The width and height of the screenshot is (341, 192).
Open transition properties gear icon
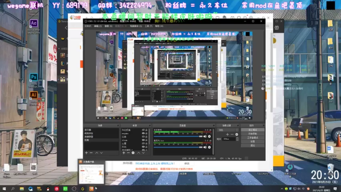coord(237,134)
